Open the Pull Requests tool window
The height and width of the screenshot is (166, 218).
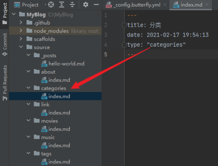tap(5, 83)
